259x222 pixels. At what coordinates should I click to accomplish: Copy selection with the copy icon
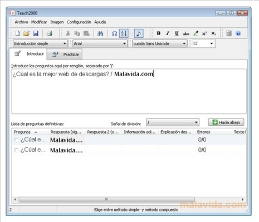[x=77, y=33]
